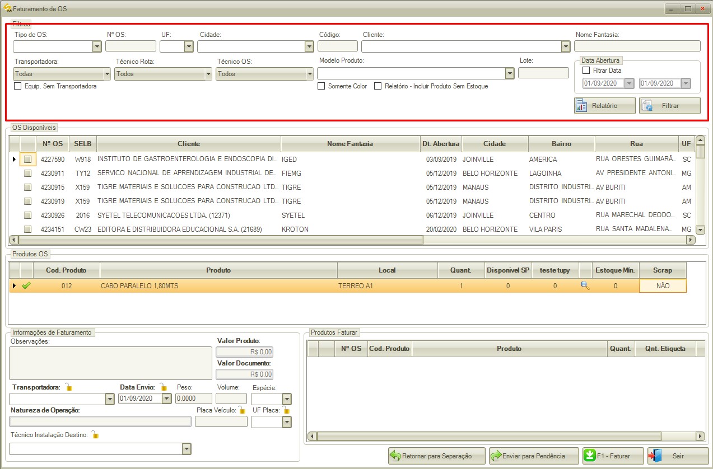The height and width of the screenshot is (469, 713).
Task: Open the Espécie dropdown
Action: point(287,398)
